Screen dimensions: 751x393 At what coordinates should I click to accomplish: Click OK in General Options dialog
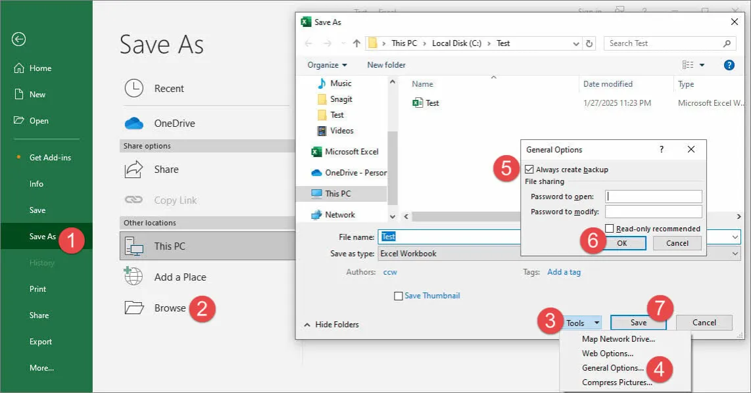click(x=621, y=243)
